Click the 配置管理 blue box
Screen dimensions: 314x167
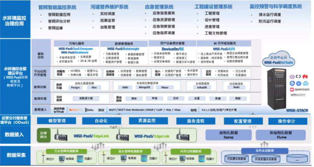click(x=243, y=121)
